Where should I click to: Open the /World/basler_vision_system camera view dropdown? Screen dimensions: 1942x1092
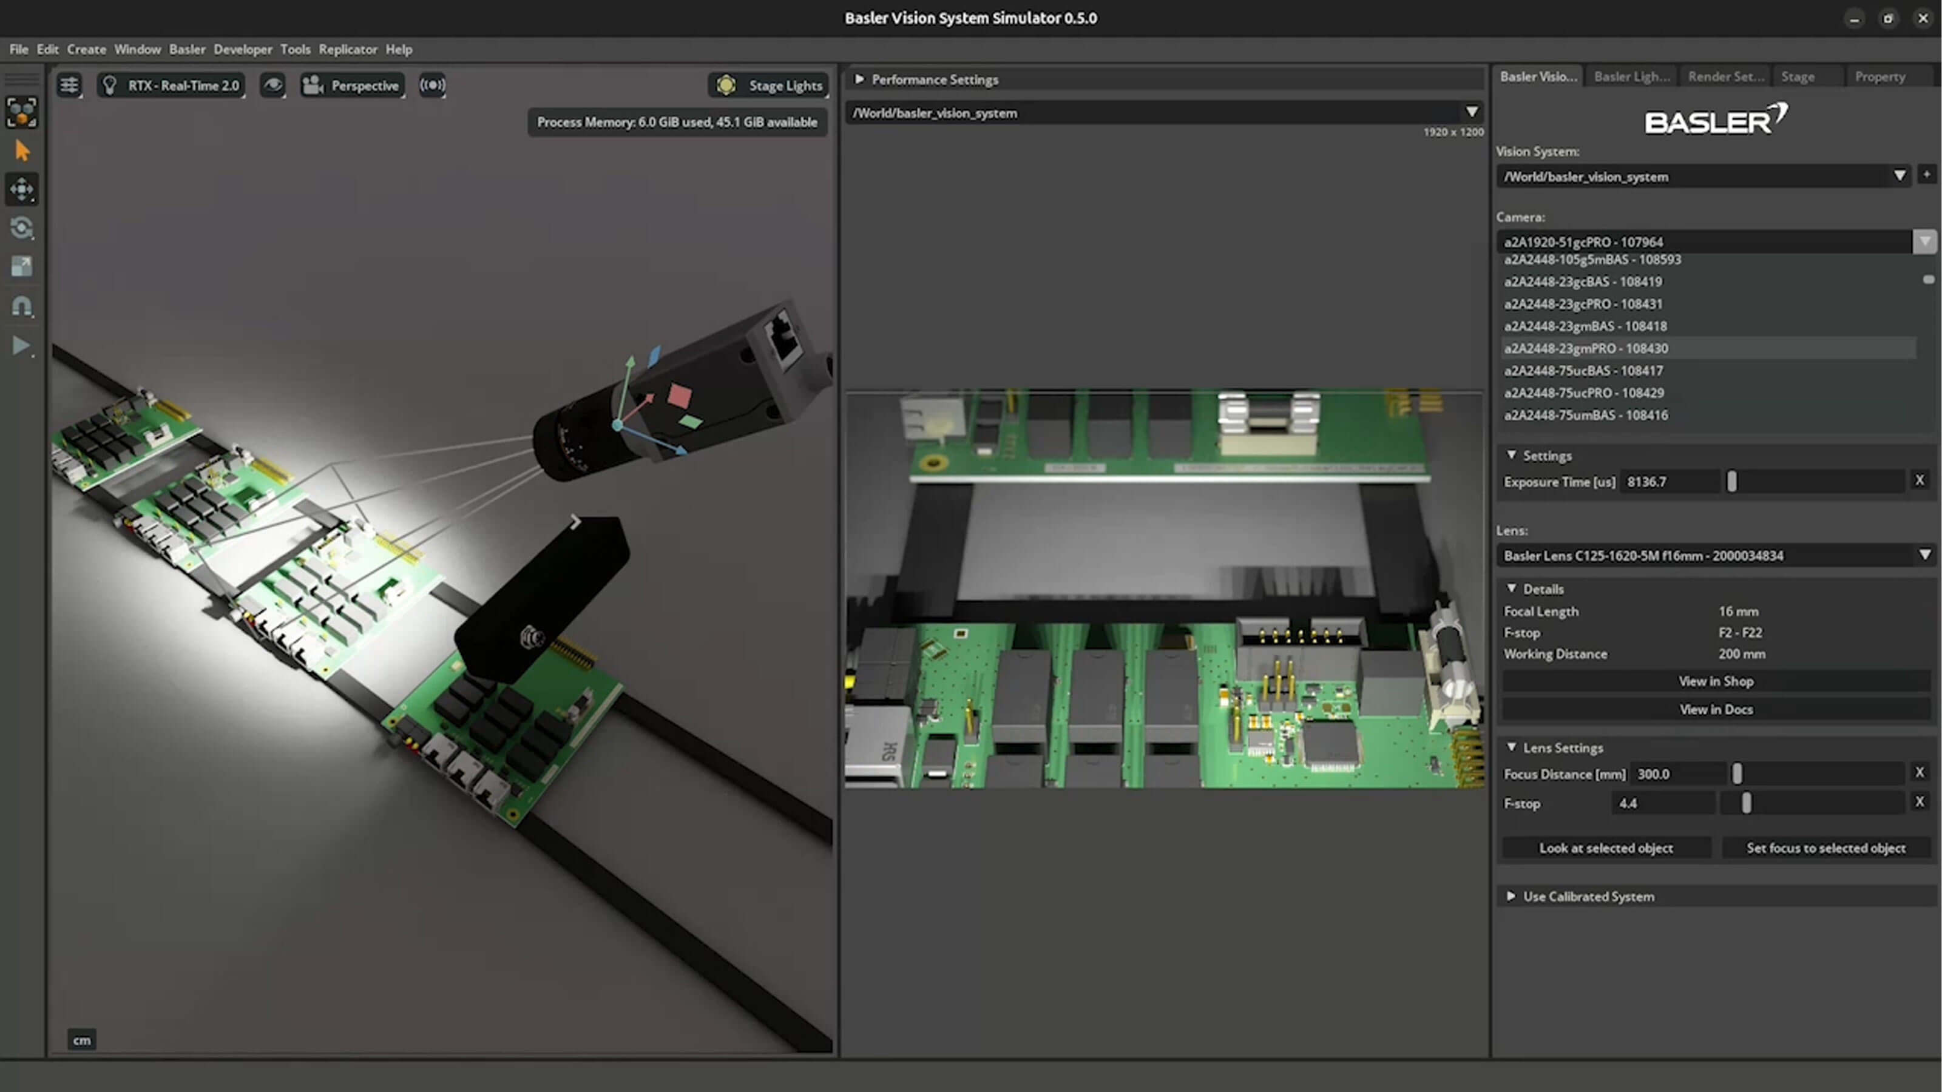coord(1165,112)
